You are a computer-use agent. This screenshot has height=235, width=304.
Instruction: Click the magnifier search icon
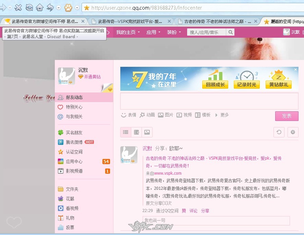point(230,32)
